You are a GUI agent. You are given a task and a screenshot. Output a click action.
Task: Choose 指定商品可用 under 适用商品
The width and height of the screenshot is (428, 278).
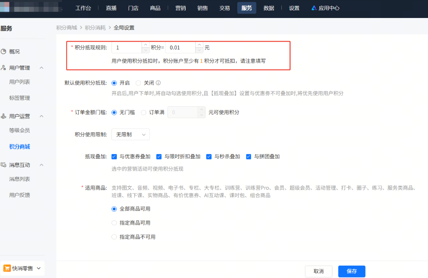pos(114,222)
